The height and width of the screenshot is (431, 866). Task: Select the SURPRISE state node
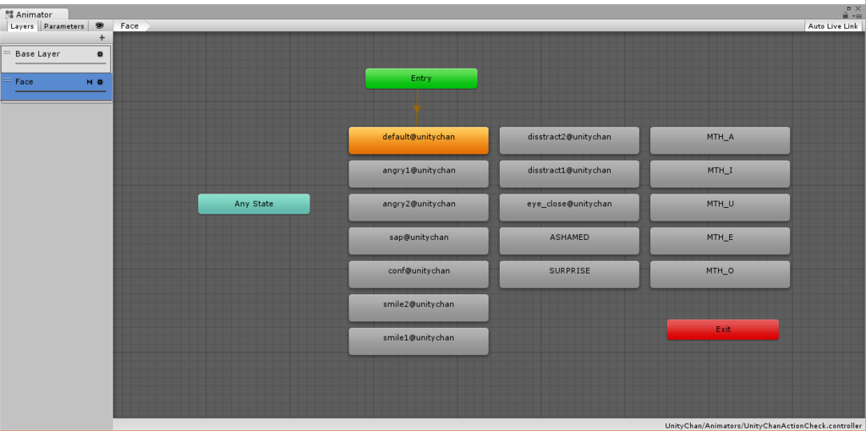click(x=569, y=275)
